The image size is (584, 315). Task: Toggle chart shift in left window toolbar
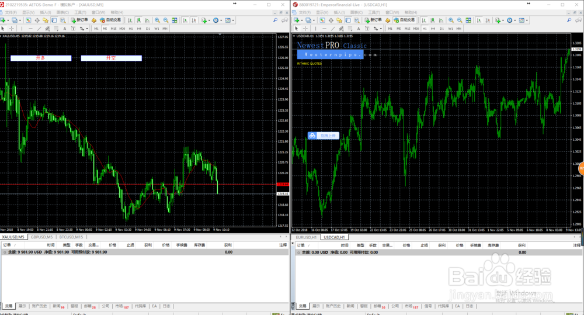(194, 20)
